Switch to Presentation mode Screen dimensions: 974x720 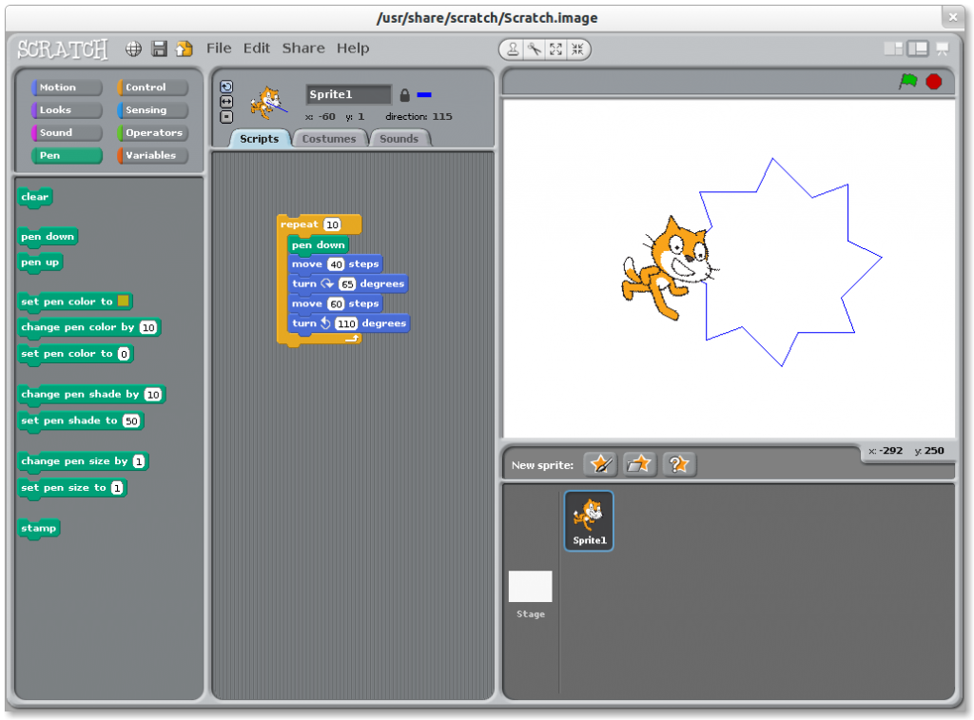[941, 48]
